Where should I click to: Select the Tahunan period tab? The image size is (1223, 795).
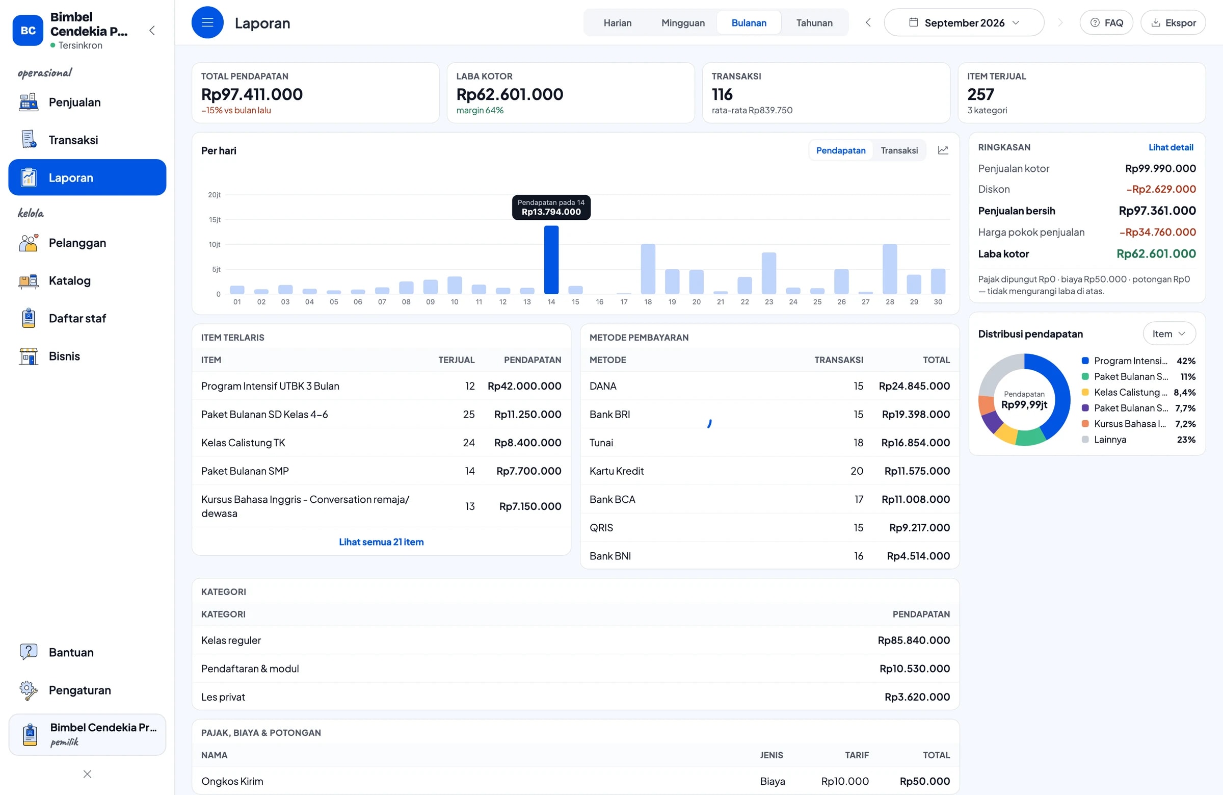pyautogui.click(x=814, y=22)
